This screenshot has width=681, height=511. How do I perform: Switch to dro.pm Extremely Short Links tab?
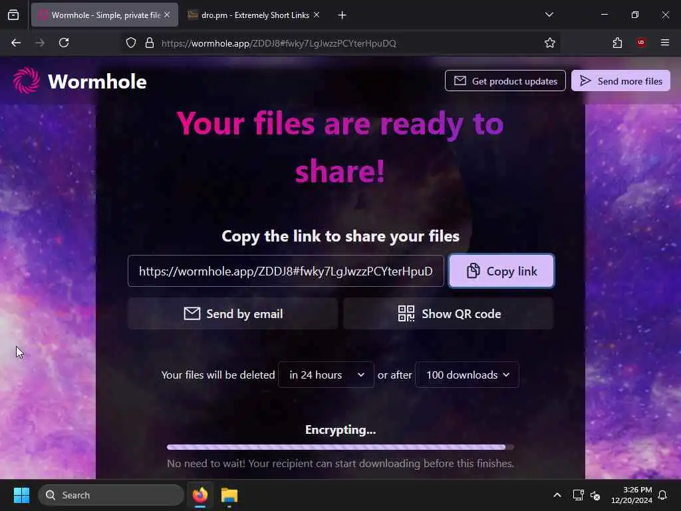click(255, 15)
